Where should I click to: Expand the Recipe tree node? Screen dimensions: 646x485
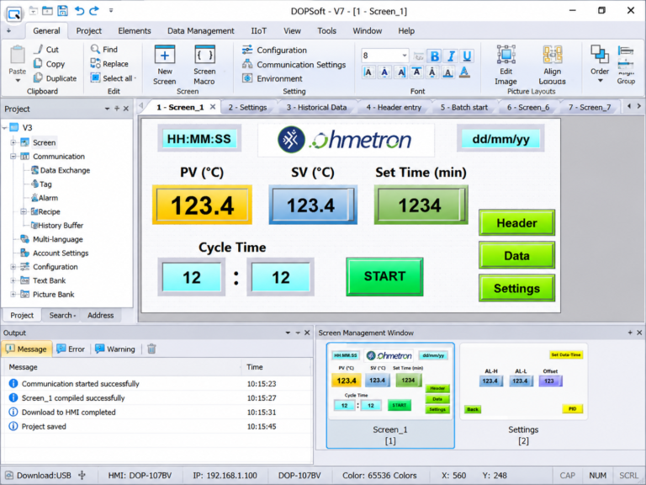(24, 211)
